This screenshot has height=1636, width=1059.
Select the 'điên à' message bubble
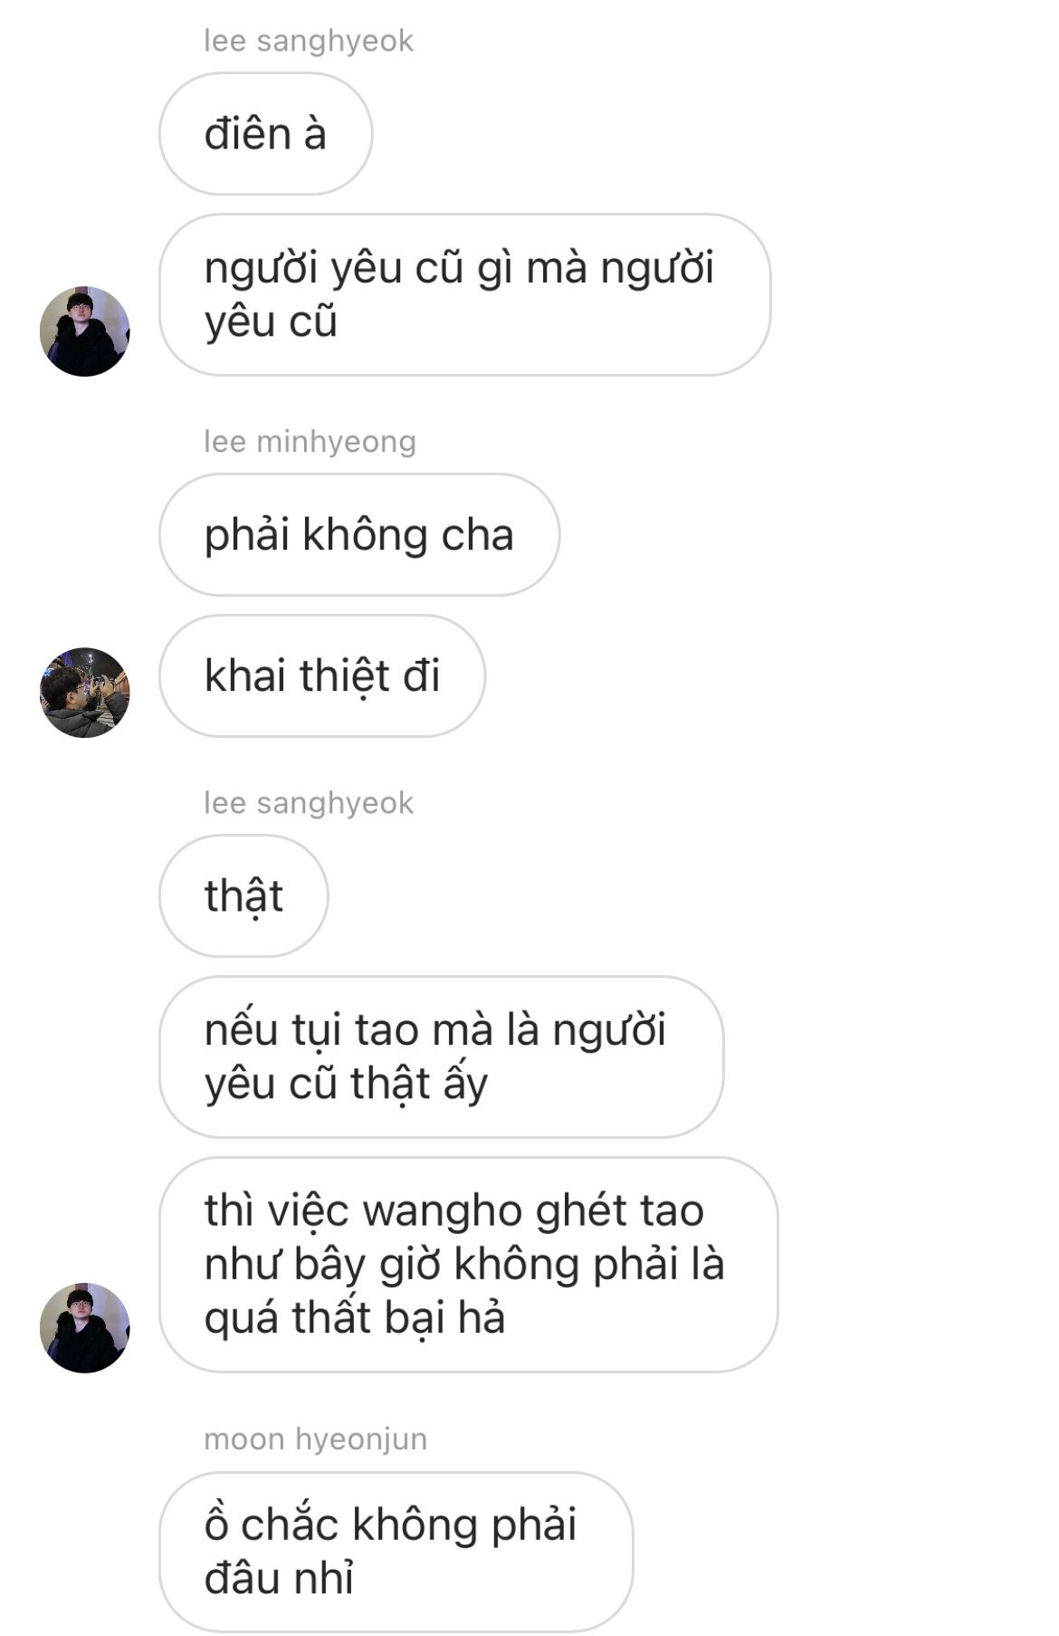coord(265,134)
